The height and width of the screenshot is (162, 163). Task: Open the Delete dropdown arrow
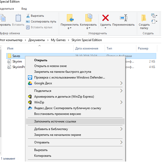tap(105, 28)
